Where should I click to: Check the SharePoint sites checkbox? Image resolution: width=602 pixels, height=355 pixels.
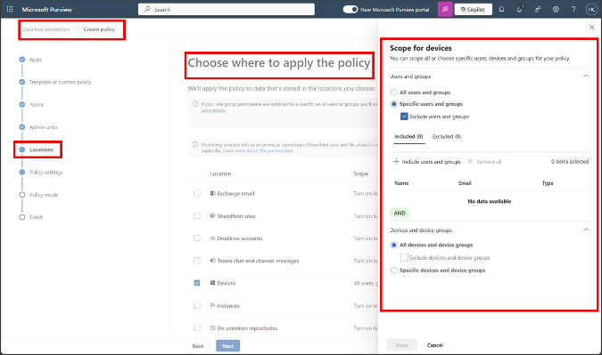point(197,215)
